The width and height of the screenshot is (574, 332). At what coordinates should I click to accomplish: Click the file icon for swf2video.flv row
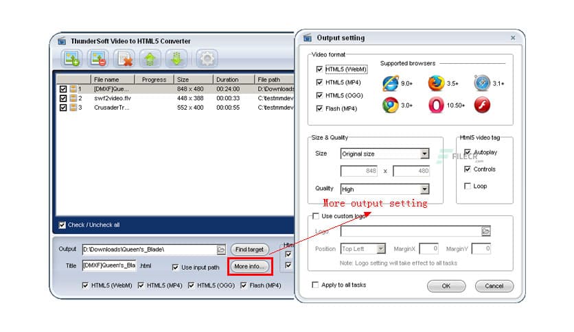point(73,98)
